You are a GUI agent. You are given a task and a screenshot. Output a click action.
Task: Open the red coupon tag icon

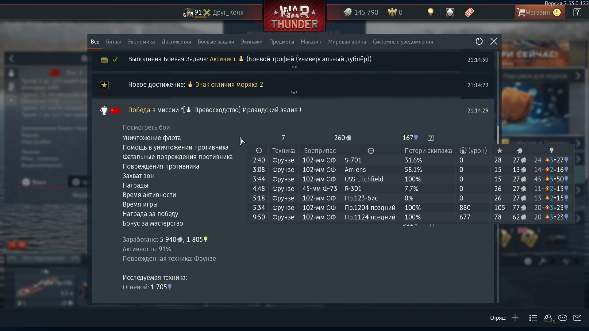469,12
